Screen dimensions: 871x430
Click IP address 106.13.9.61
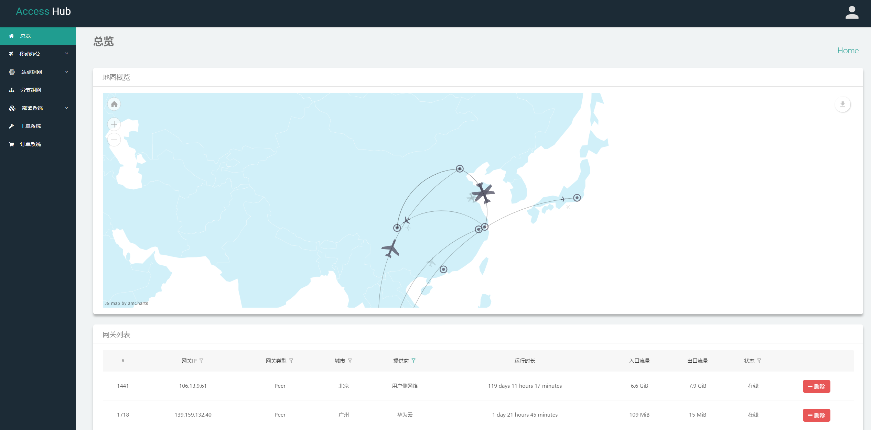193,386
